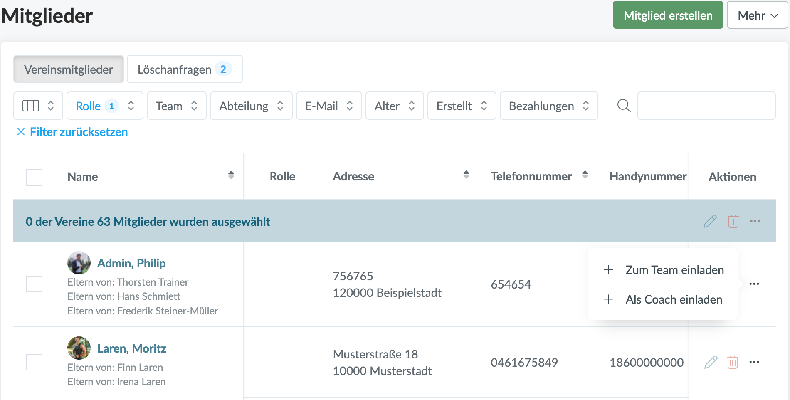790x400 pixels.
Task: Check the box for Admin, Philip
Action: pyautogui.click(x=34, y=284)
